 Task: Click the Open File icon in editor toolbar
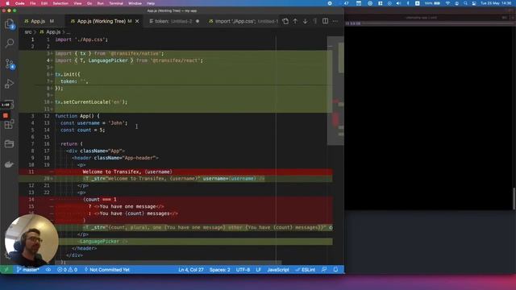coord(285,21)
